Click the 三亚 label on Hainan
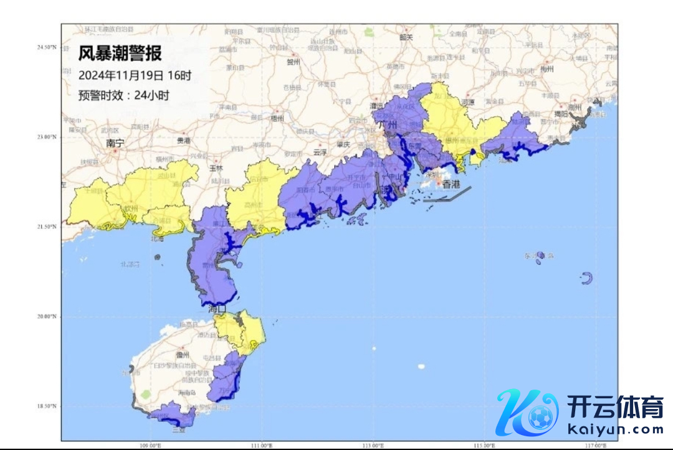This screenshot has width=673, height=450. tap(179, 429)
